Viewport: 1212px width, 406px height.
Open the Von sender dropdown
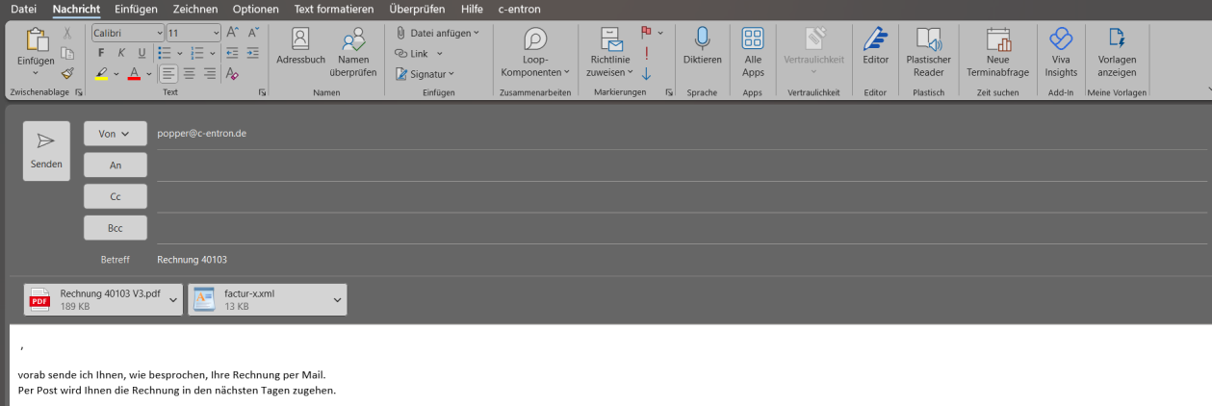pos(115,134)
